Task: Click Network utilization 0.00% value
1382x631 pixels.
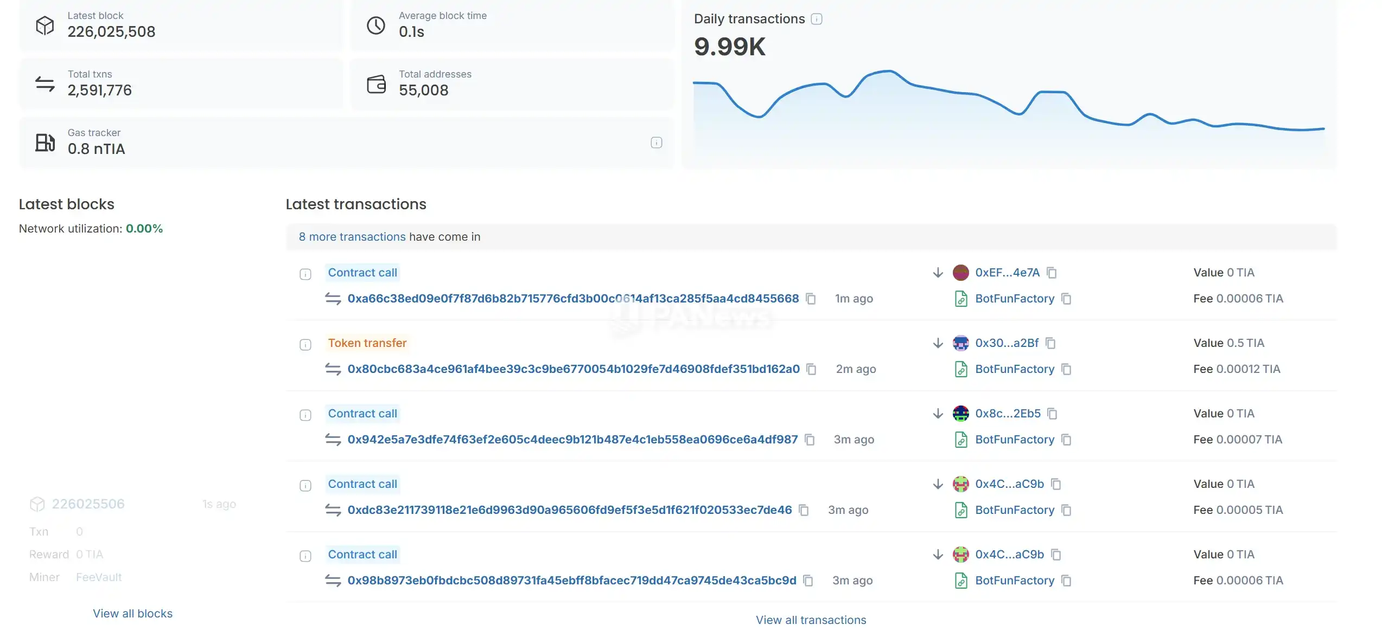Action: point(144,229)
